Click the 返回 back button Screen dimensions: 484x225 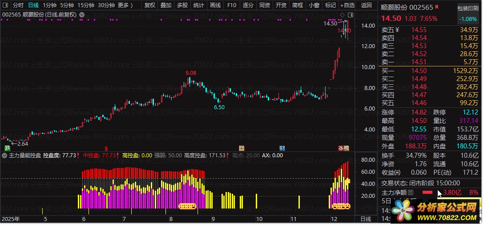click(367, 5)
